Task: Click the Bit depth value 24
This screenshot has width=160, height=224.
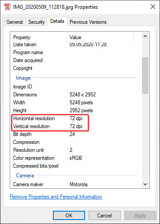Action: coord(72,134)
